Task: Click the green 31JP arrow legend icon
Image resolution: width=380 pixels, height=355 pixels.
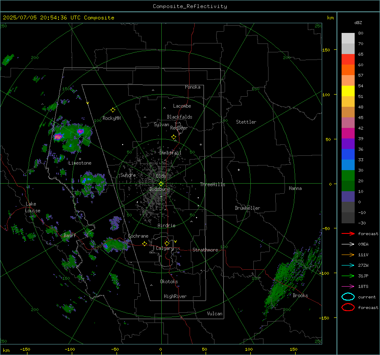Action: click(x=348, y=276)
